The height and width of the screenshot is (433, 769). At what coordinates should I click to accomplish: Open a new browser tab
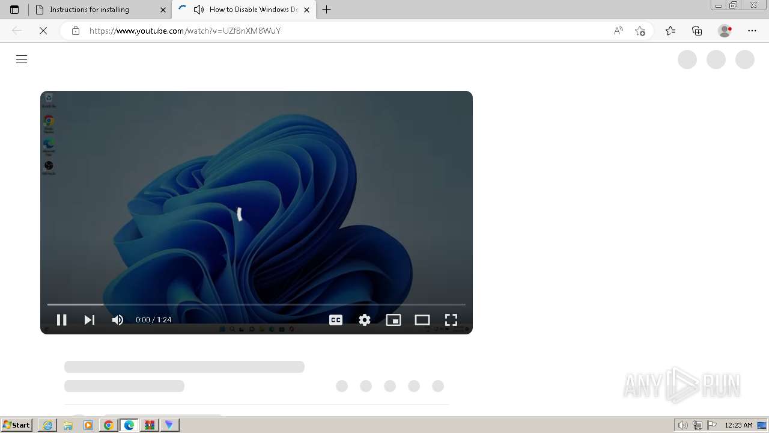pyautogui.click(x=326, y=10)
